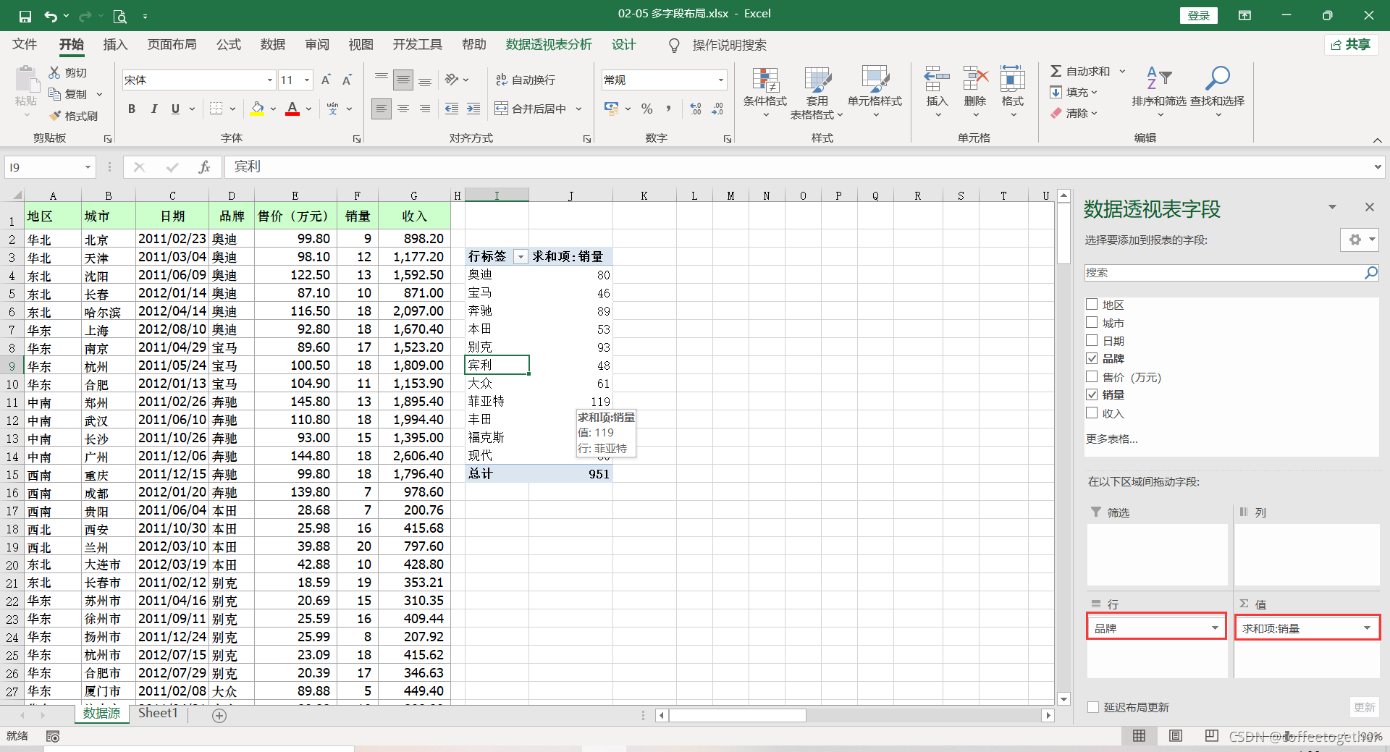Uncheck the 销量 field checkbox
This screenshot has width=1390, height=752.
[x=1092, y=394]
